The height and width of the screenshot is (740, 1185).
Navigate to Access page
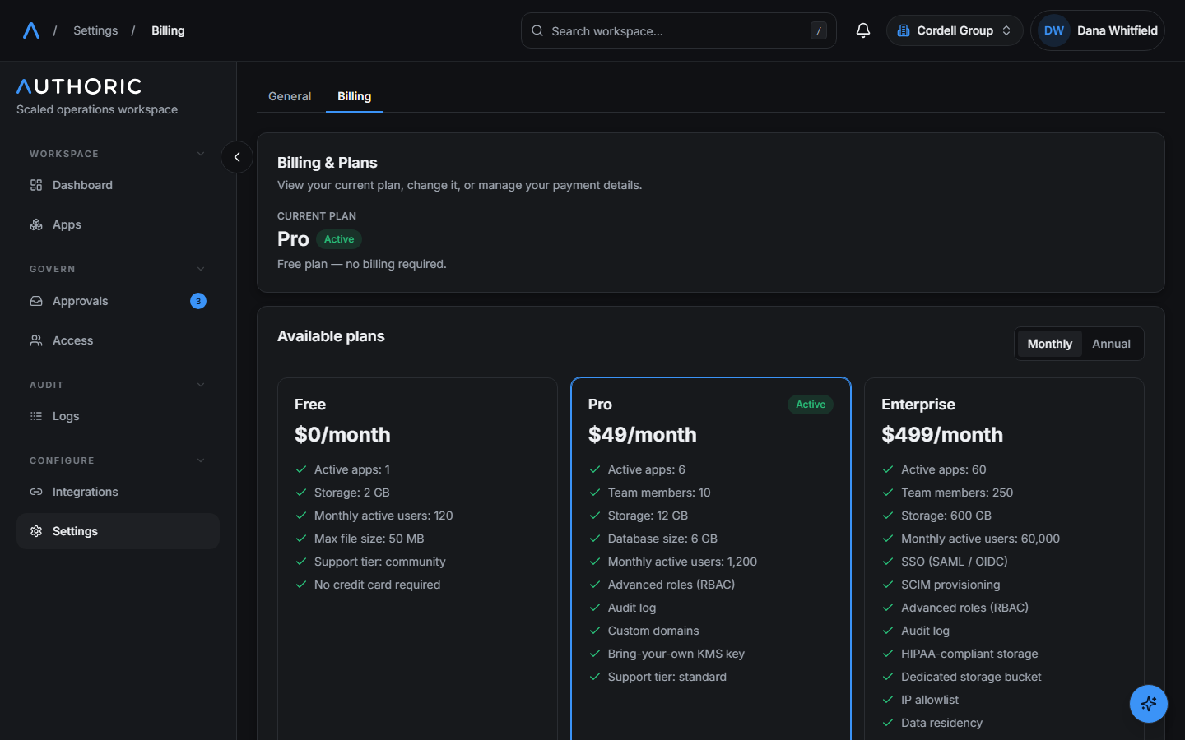(x=118, y=340)
